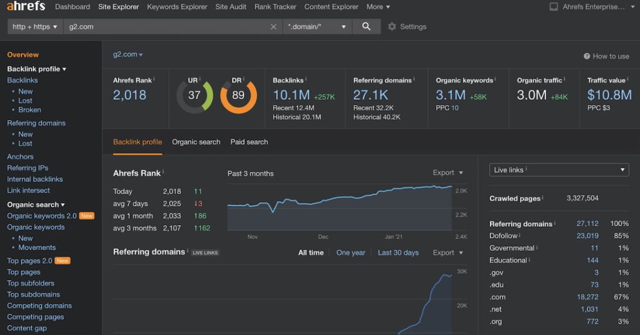Open Referring domains in sidebar
640x335 pixels.
[36, 123]
